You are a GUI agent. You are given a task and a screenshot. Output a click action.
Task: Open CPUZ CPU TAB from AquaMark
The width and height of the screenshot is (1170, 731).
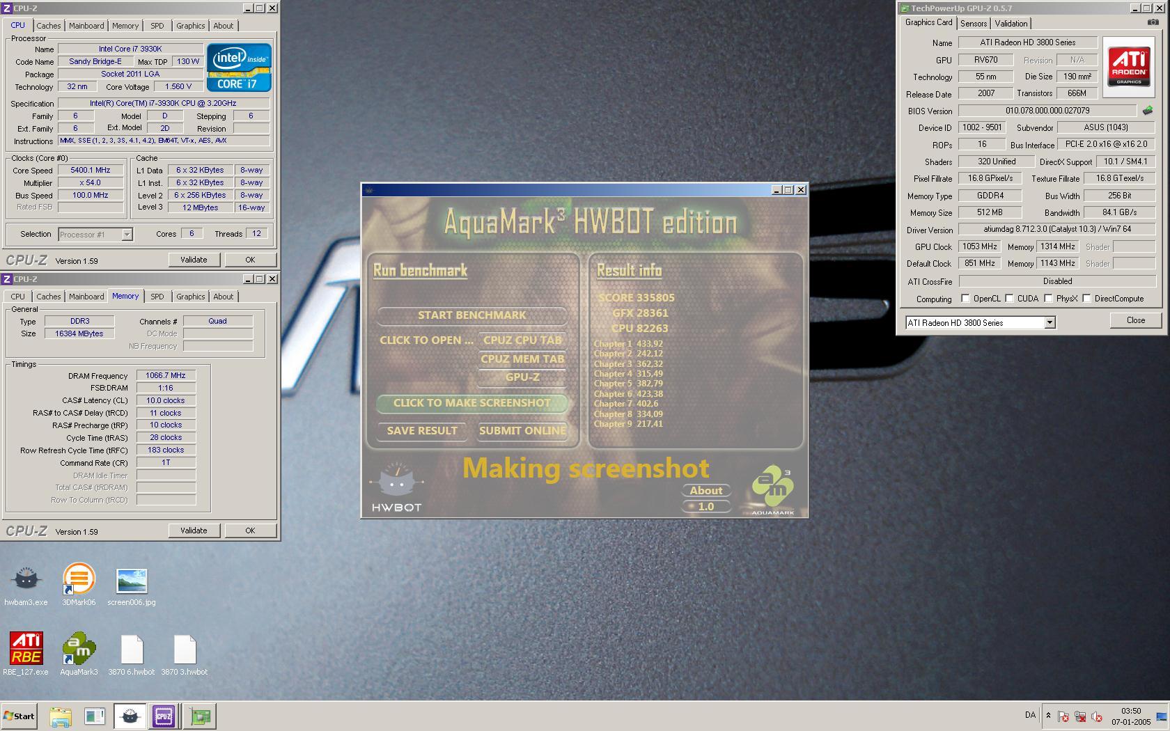[x=522, y=340]
